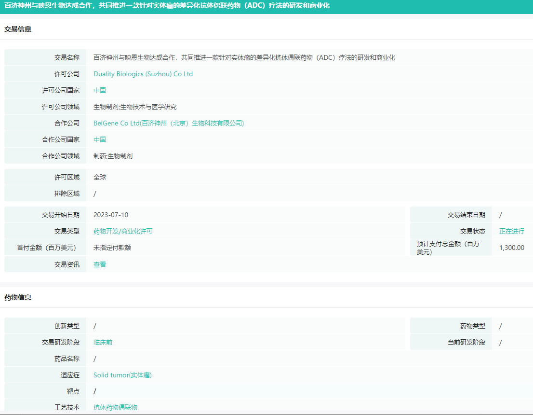Open the Duality Biologics (Suzhou) Co Ltd link

[143, 74]
